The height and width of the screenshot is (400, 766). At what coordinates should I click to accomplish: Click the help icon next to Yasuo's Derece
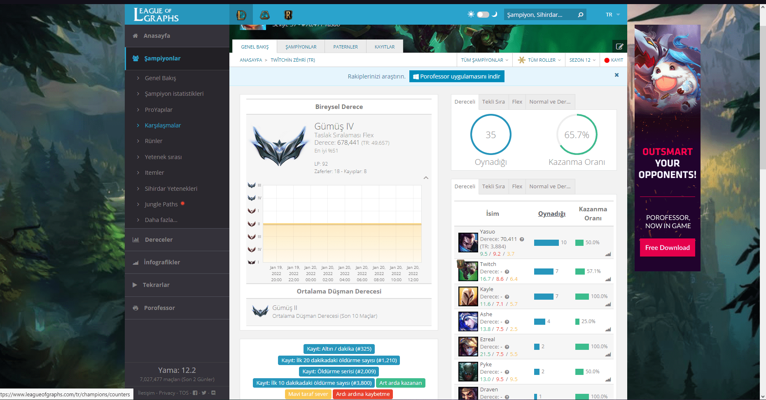coord(522,239)
